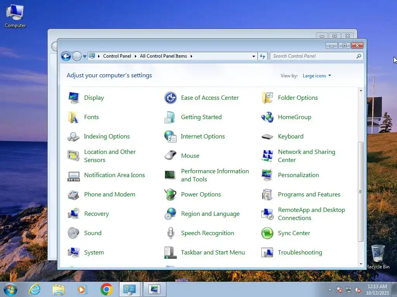Image resolution: width=397 pixels, height=297 pixels.
Task: Expand the View by Large icons dropdown
Action: 317,76
